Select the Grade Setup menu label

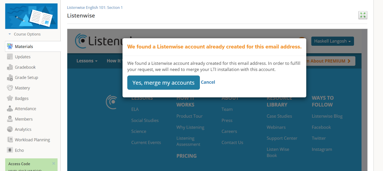point(26,77)
